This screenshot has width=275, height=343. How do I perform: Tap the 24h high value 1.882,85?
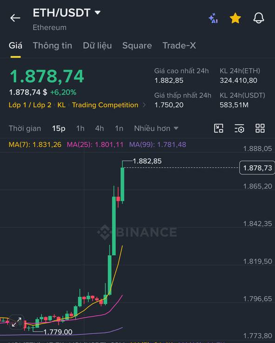[x=169, y=81]
